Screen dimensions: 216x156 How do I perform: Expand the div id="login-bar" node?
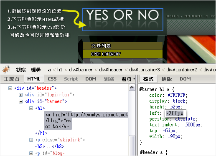[x=20, y=95]
